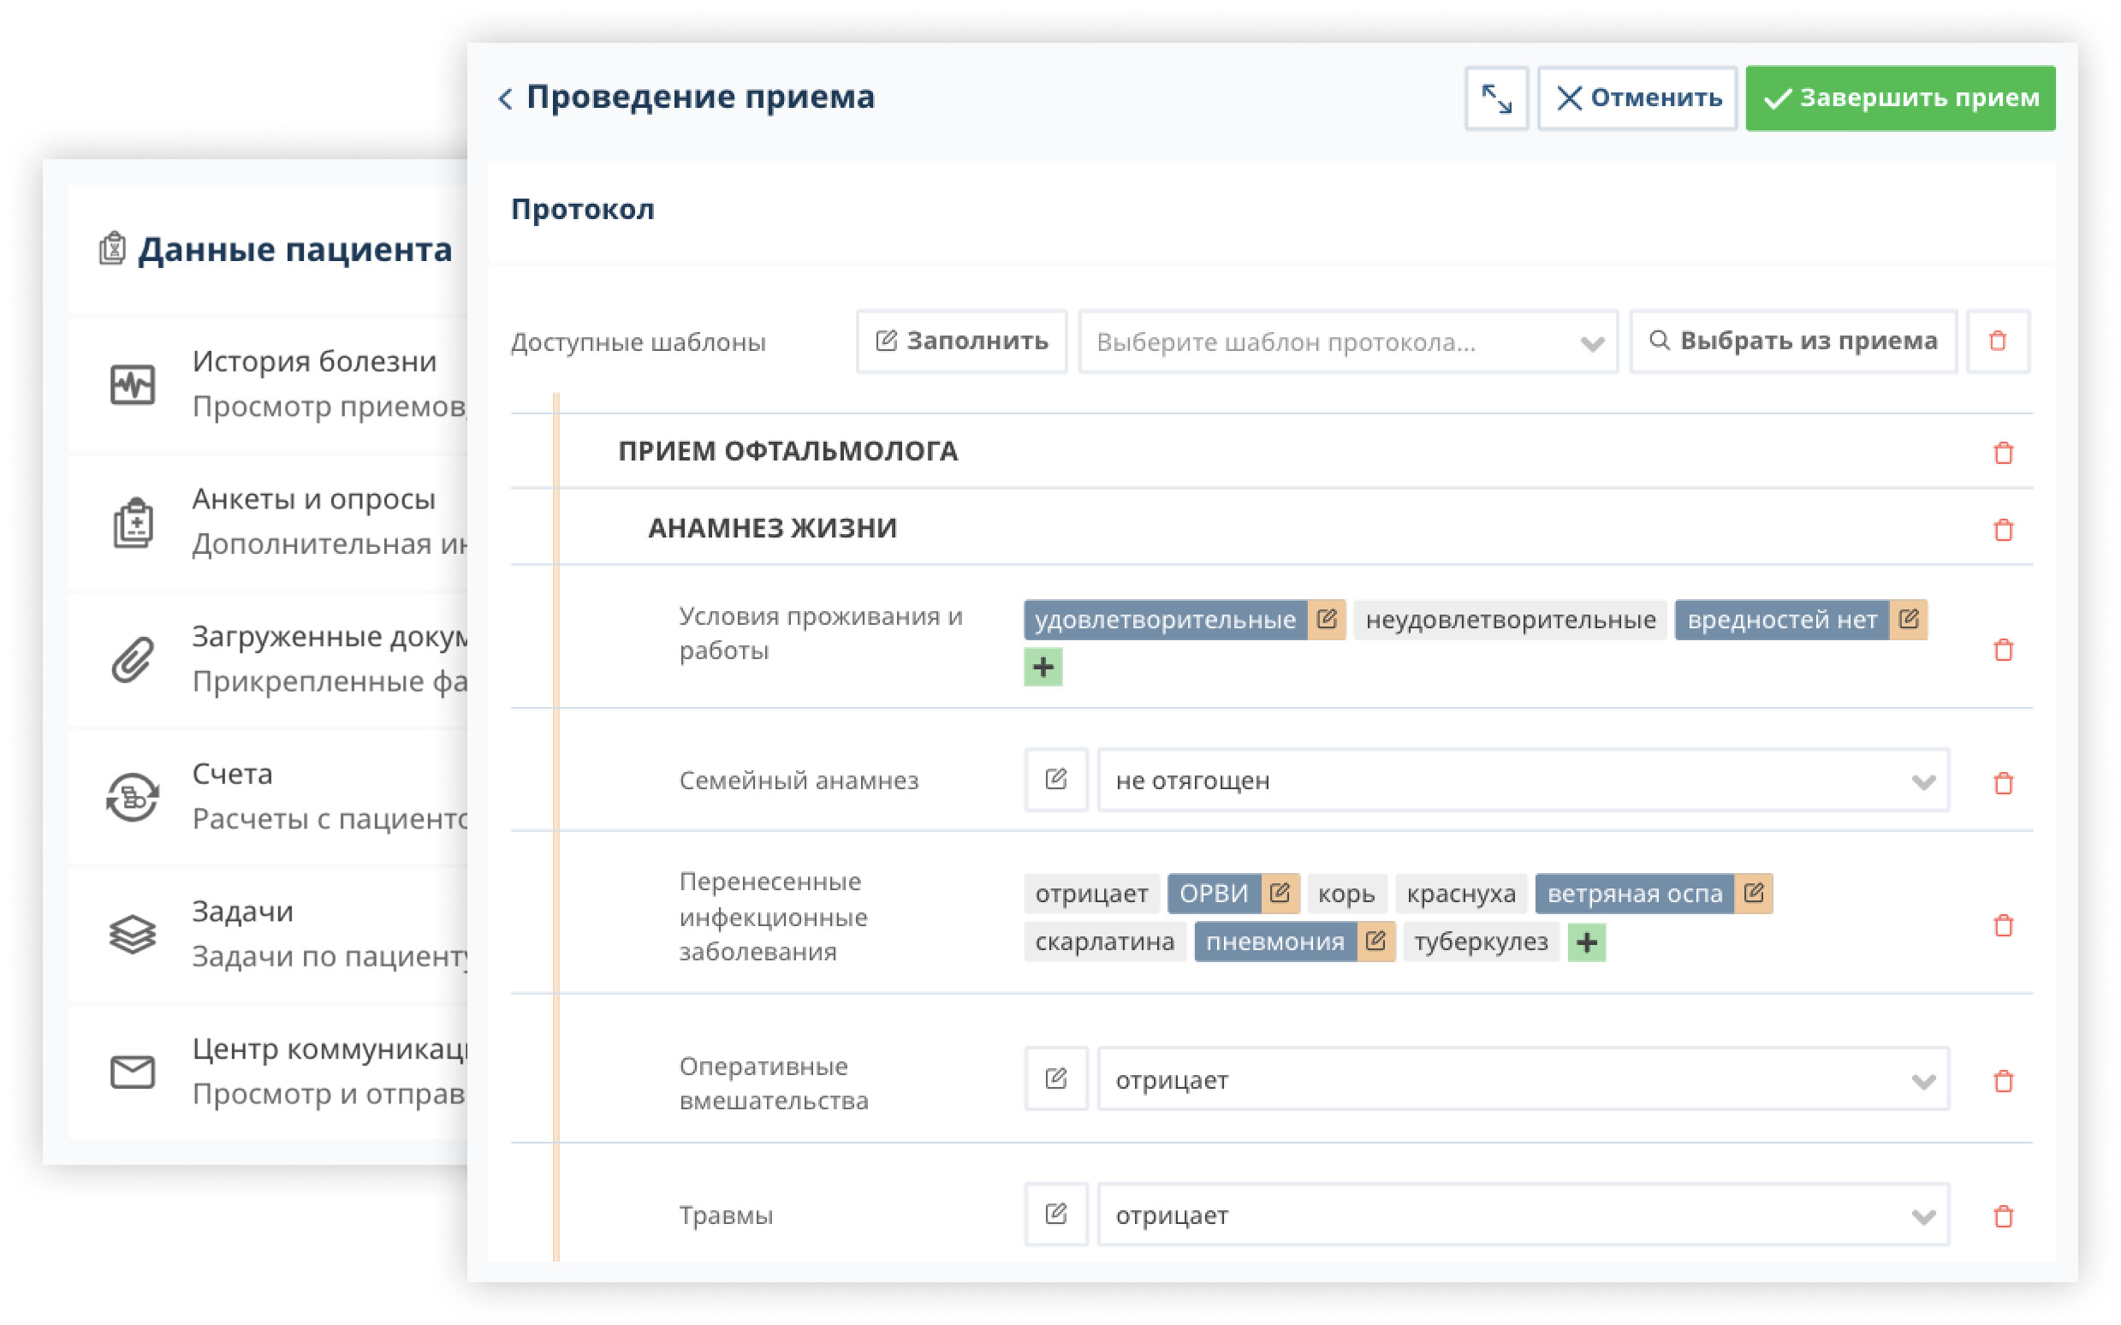Open Загруженные документы section
Screen dimensions: 2121x1325
268,659
